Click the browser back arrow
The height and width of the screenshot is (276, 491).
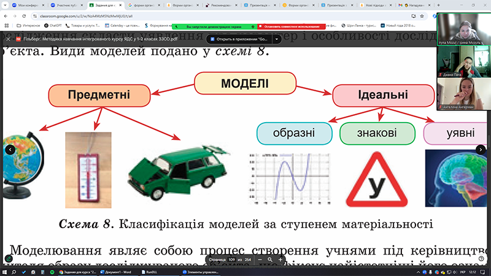(x=6, y=16)
